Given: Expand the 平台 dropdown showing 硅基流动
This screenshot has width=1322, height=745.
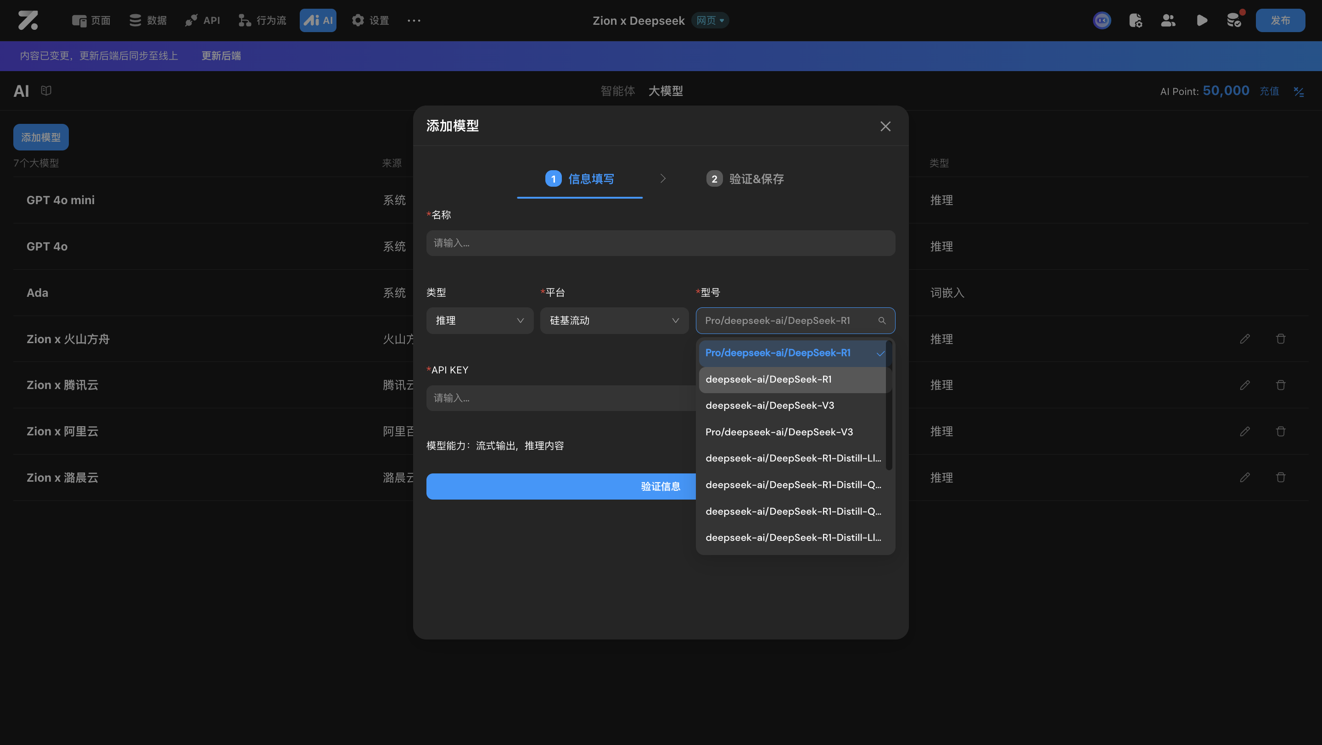Looking at the screenshot, I should 614,321.
